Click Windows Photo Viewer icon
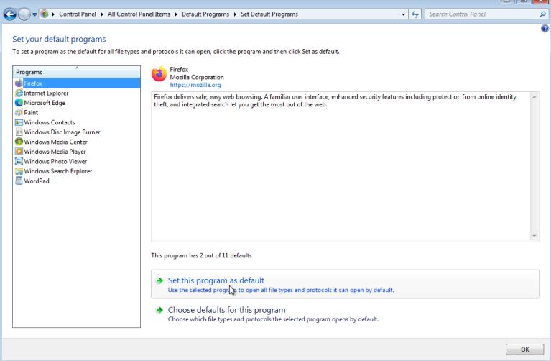 tap(19, 162)
